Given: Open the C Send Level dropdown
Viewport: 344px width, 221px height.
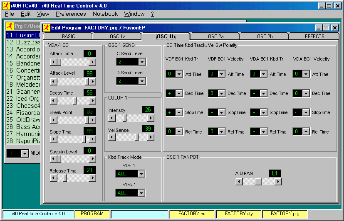Looking at the screenshot, I should 142,62.
